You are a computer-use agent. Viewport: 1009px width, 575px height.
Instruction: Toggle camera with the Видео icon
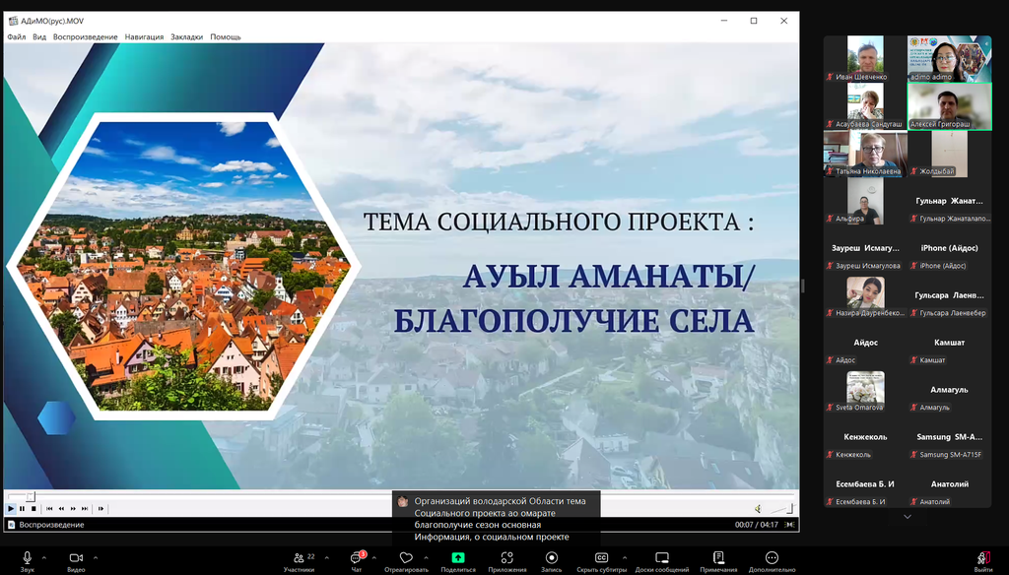tap(76, 558)
